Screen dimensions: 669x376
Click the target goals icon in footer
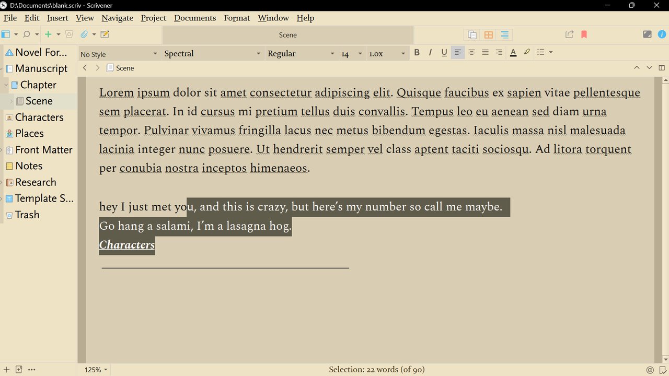point(650,370)
